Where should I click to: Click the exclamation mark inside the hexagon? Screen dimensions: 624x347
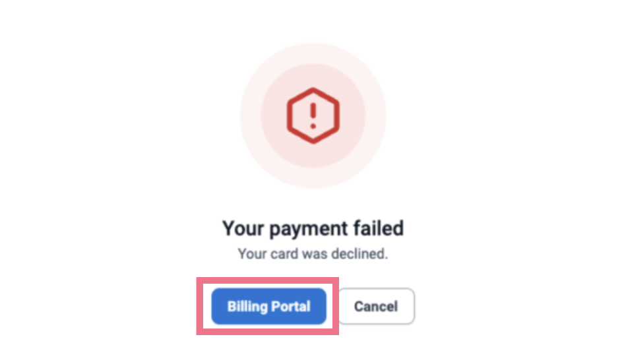(x=313, y=115)
